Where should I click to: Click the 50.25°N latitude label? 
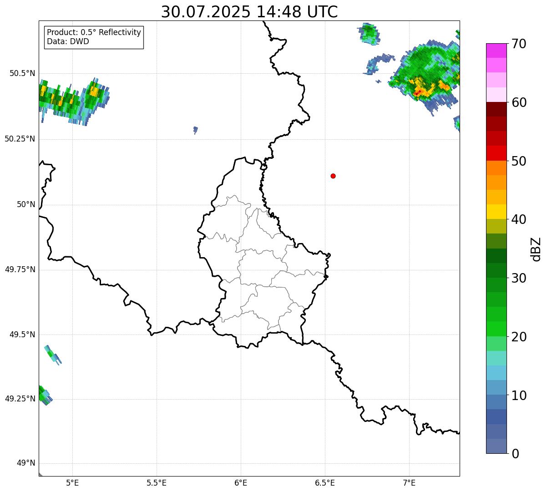20,139
